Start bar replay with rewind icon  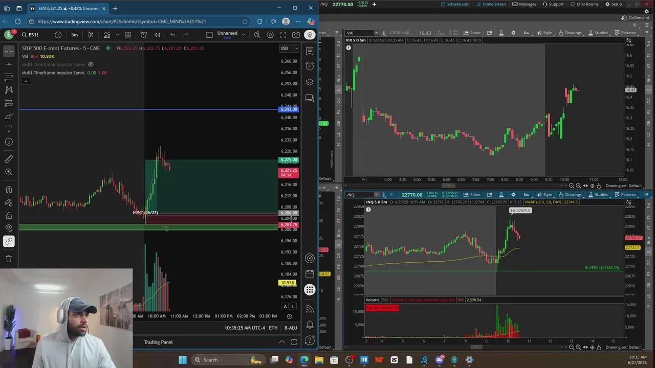click(x=157, y=35)
